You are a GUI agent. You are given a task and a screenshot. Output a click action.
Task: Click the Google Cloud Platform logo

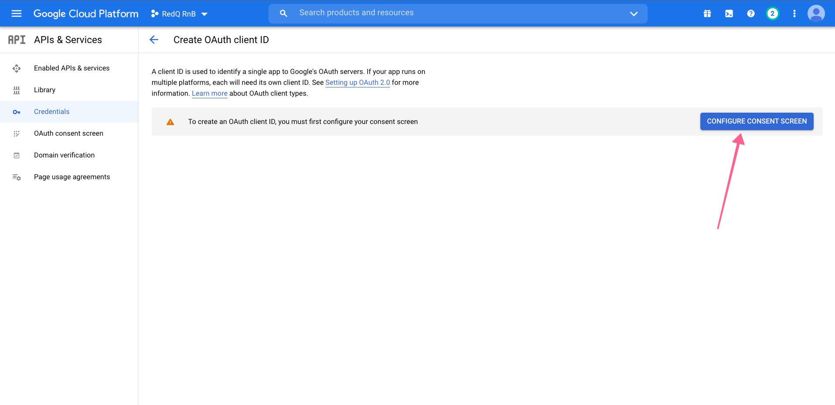pyautogui.click(x=86, y=13)
